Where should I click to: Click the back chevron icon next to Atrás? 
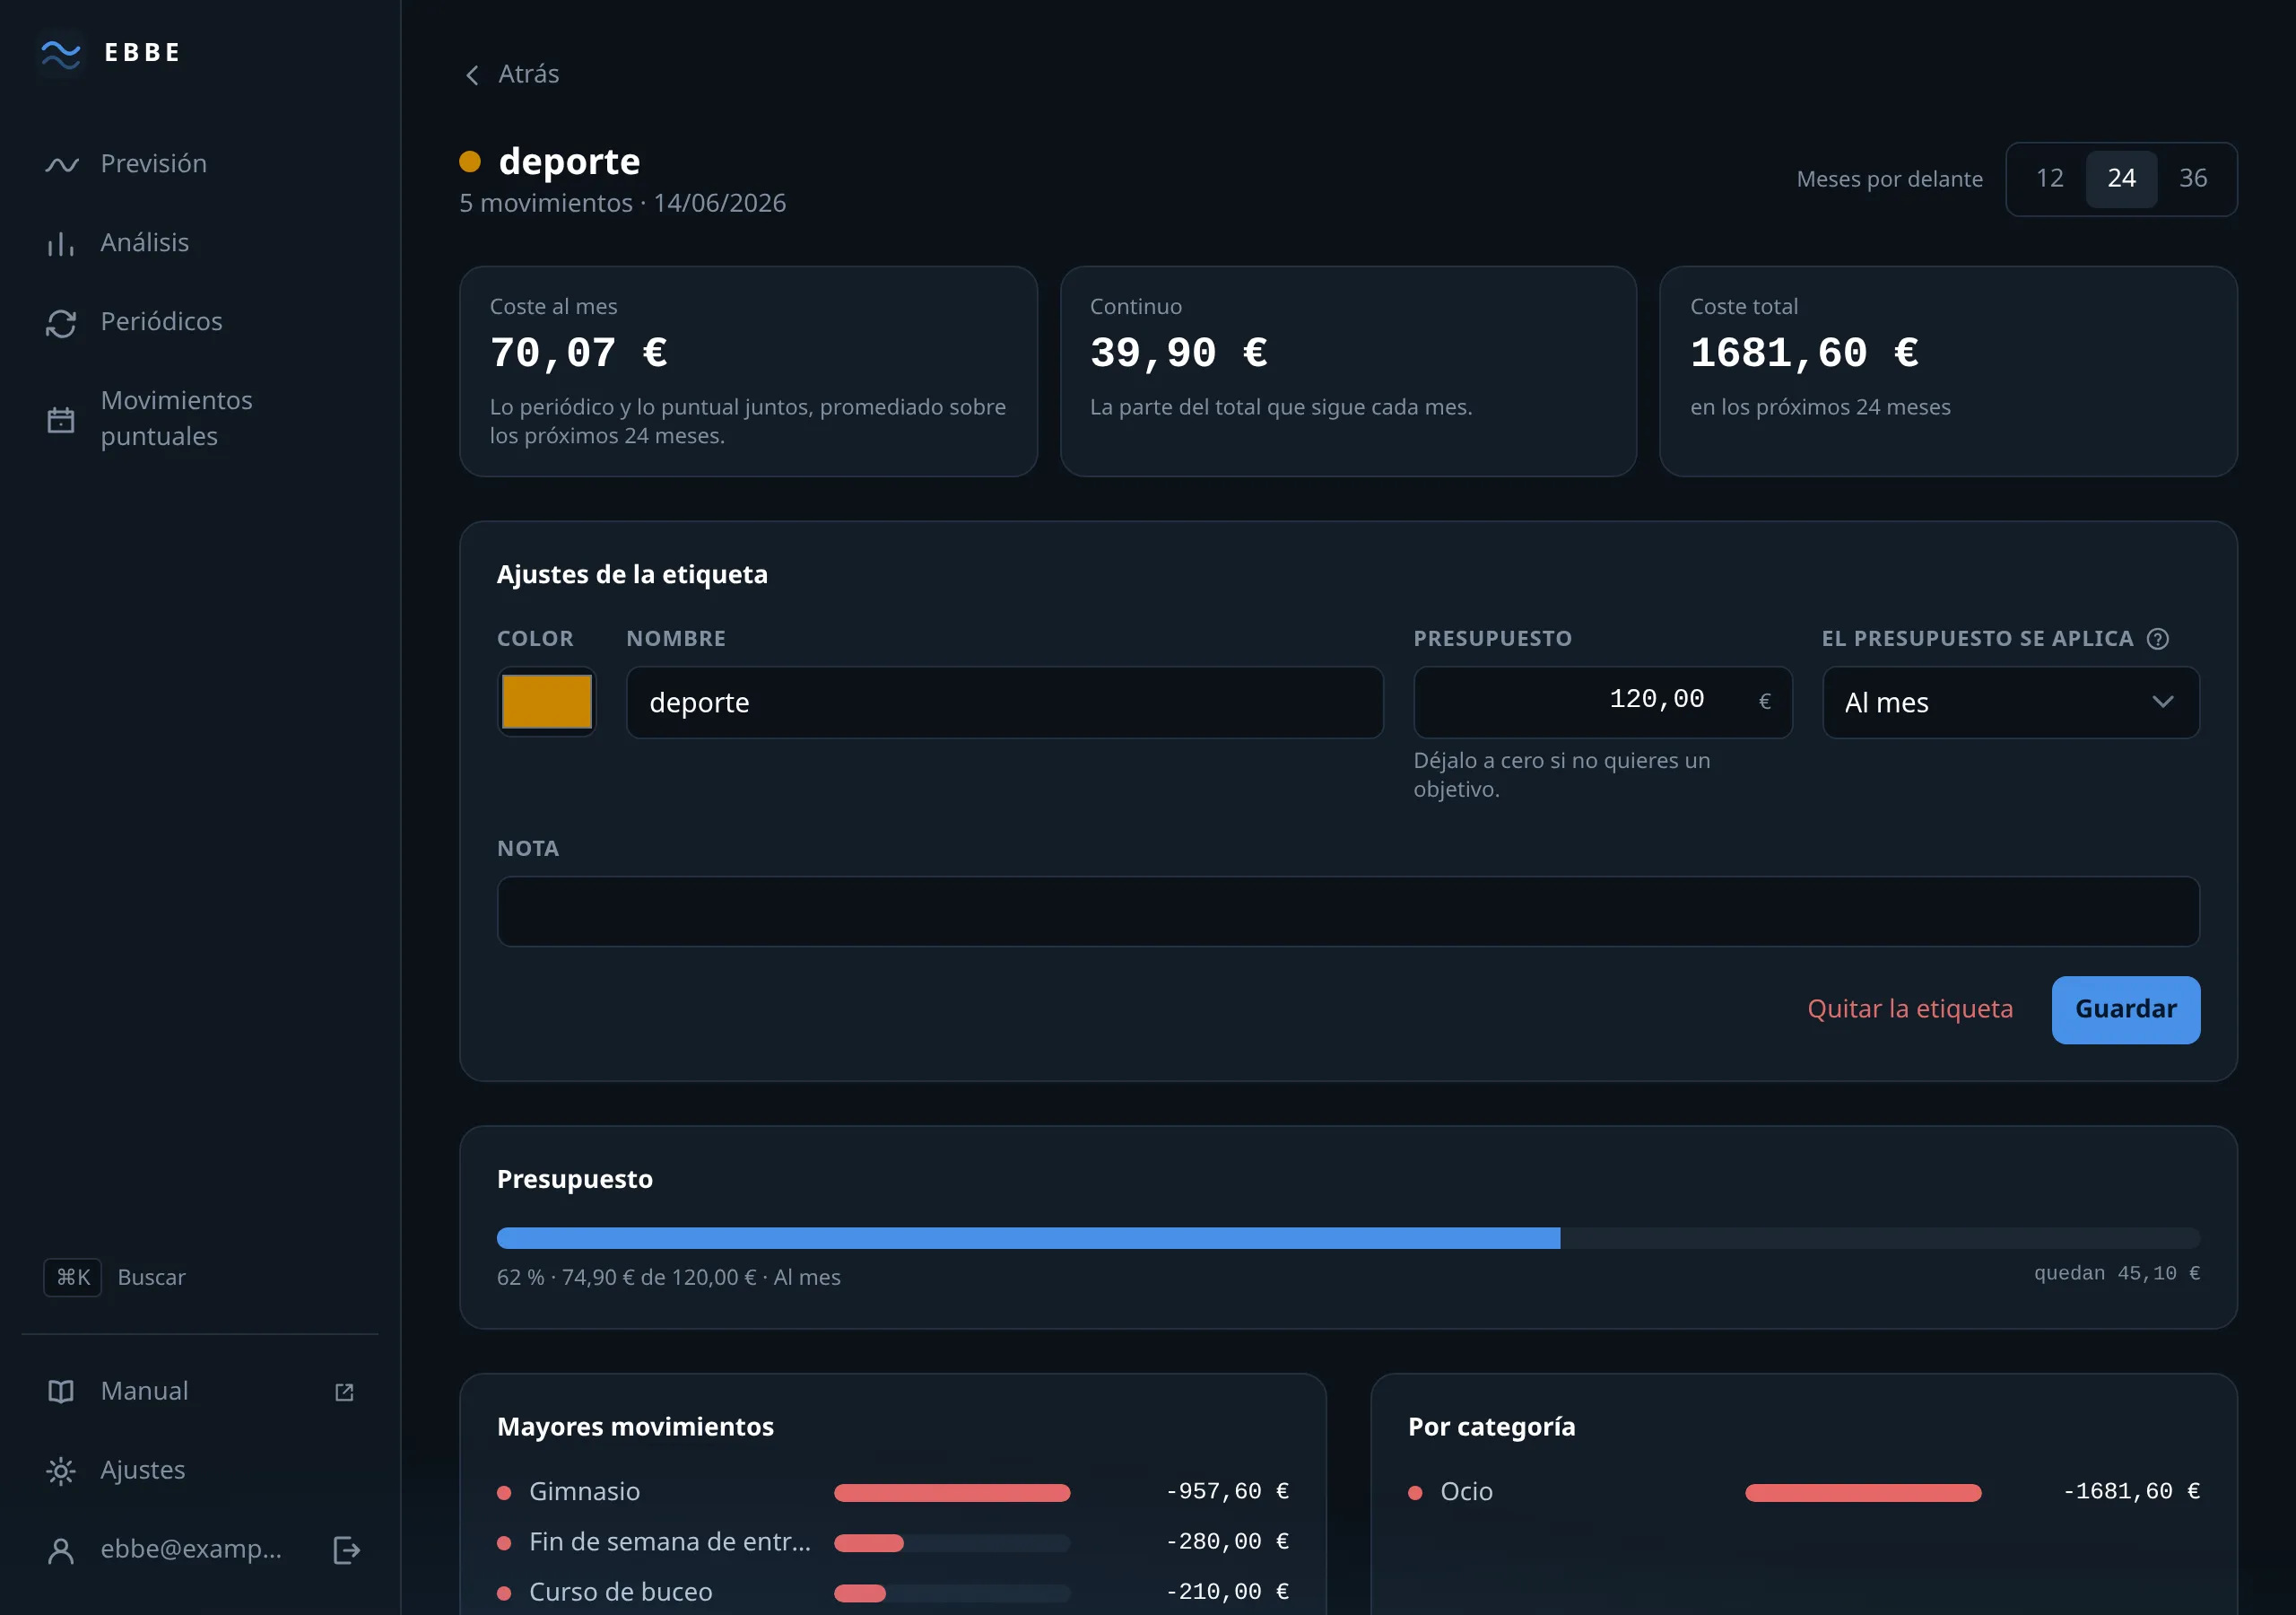tap(472, 75)
